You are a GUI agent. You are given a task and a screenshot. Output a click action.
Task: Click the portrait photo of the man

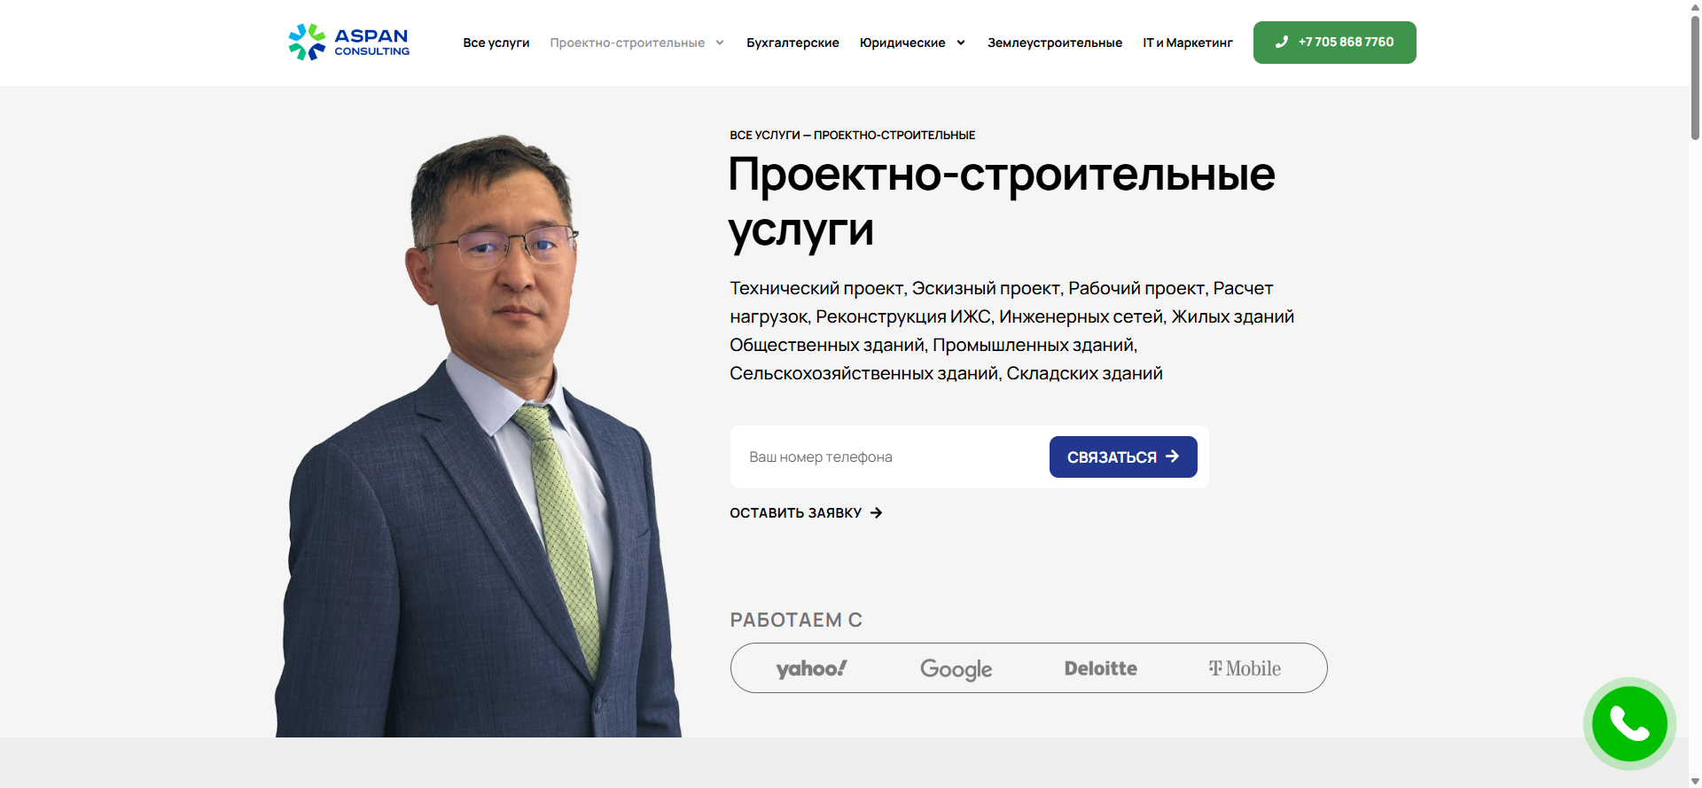click(479, 436)
